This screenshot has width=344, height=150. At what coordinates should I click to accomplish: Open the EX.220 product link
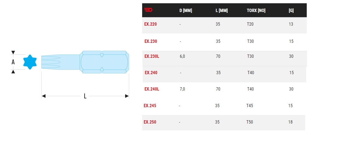(150, 24)
